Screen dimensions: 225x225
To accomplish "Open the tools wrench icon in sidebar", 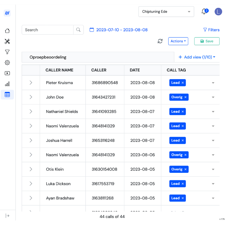I will tap(7, 41).
